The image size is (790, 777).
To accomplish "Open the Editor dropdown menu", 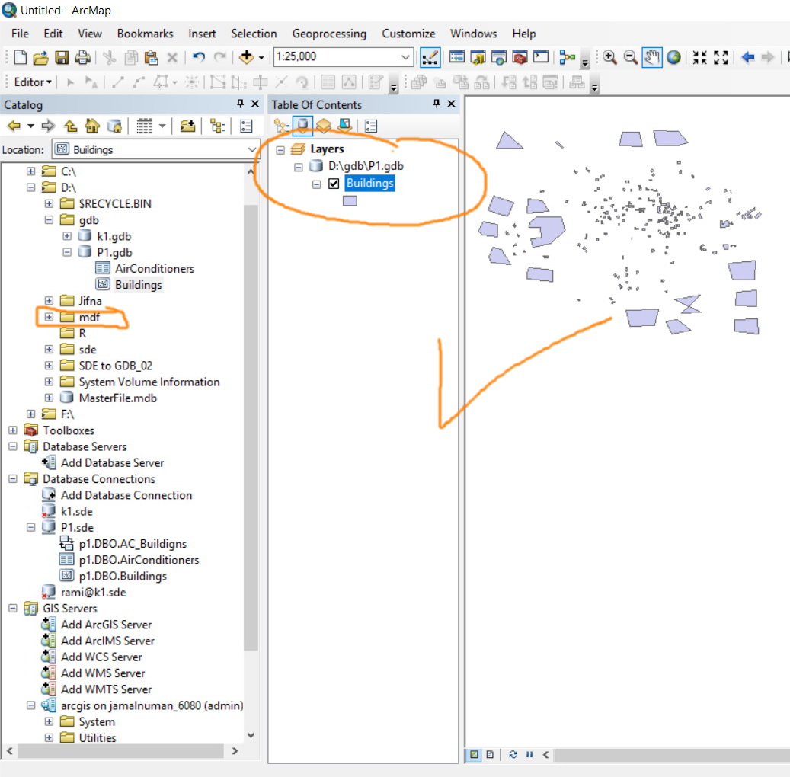I will [33, 82].
